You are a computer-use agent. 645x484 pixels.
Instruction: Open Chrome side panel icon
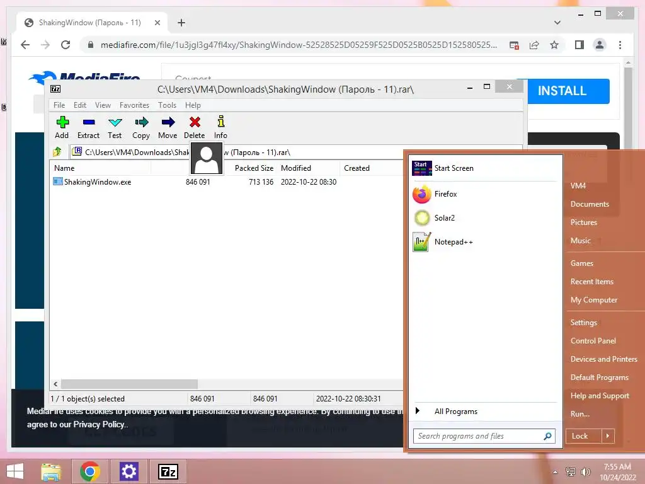pyautogui.click(x=579, y=45)
